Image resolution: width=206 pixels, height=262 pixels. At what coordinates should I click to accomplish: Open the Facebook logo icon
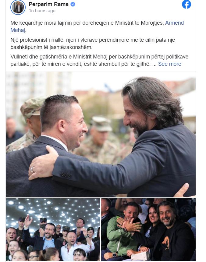coord(186,5)
